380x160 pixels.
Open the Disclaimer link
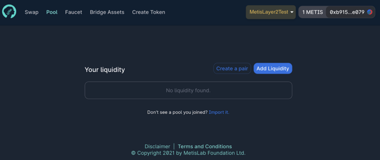click(157, 147)
